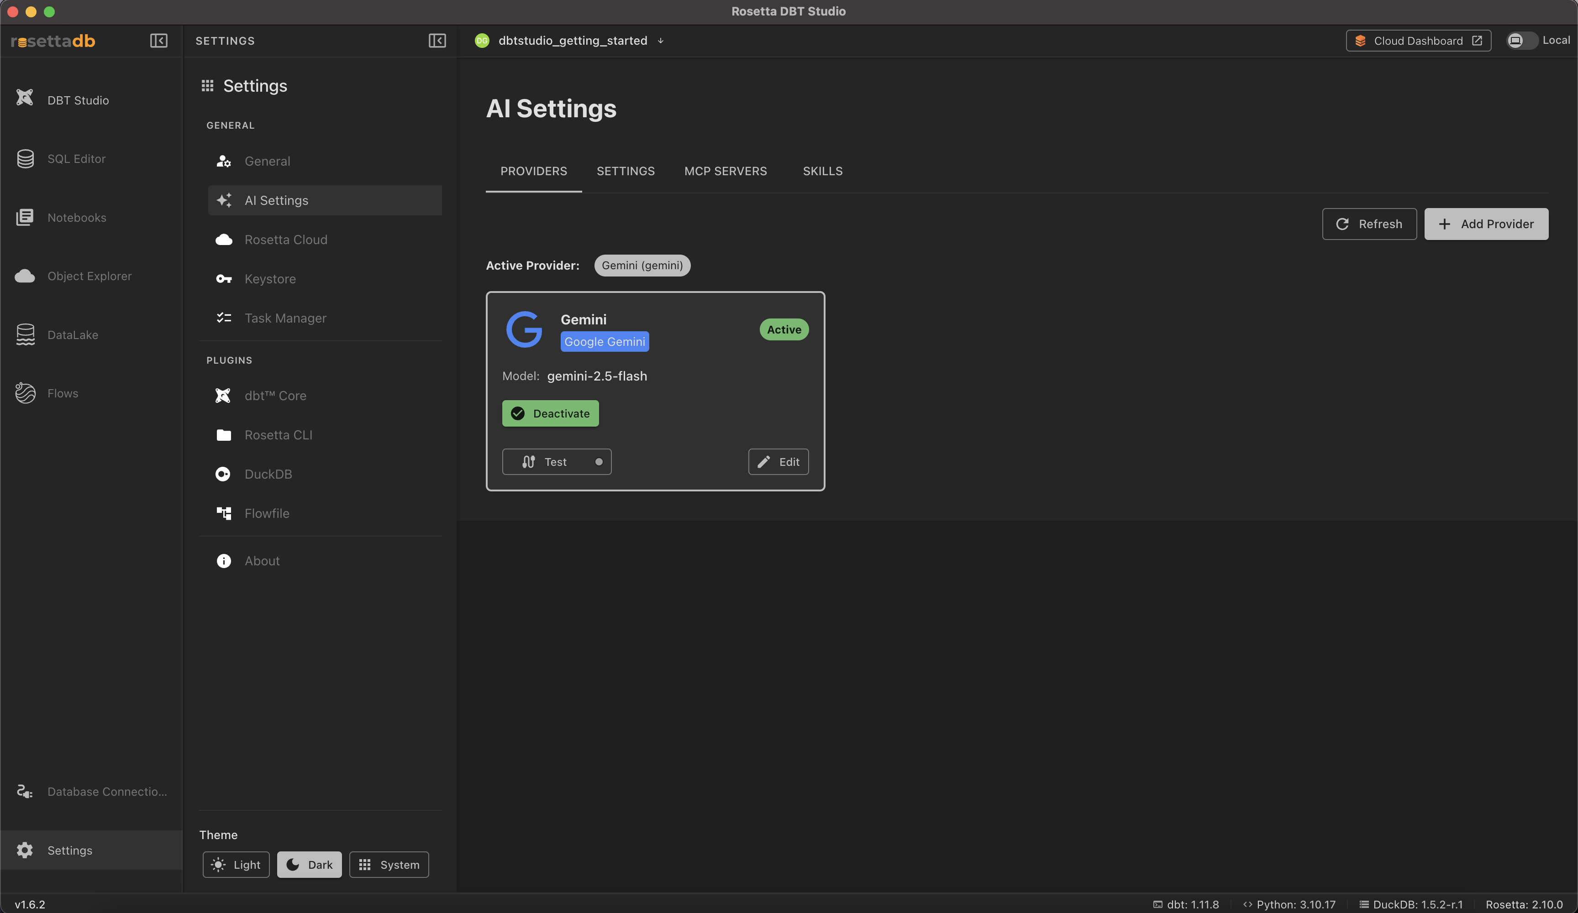Image resolution: width=1578 pixels, height=913 pixels.
Task: Select the System theme
Action: (x=389, y=864)
